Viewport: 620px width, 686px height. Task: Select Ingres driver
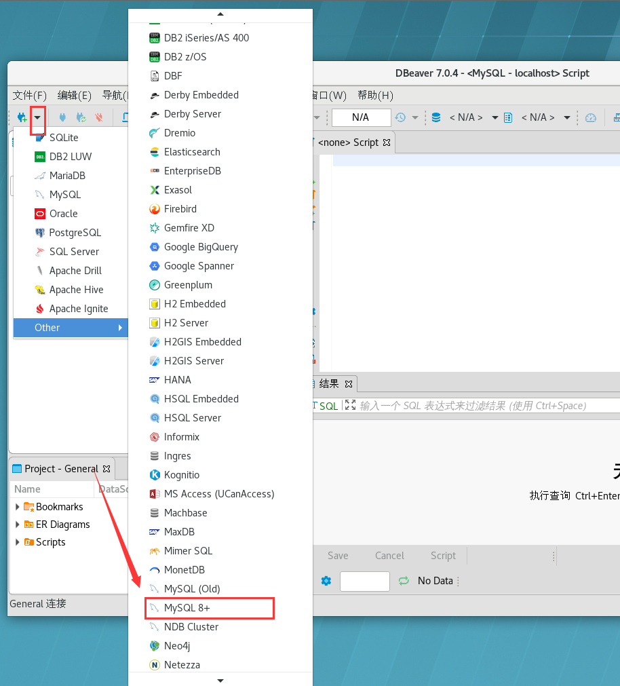coord(220,456)
